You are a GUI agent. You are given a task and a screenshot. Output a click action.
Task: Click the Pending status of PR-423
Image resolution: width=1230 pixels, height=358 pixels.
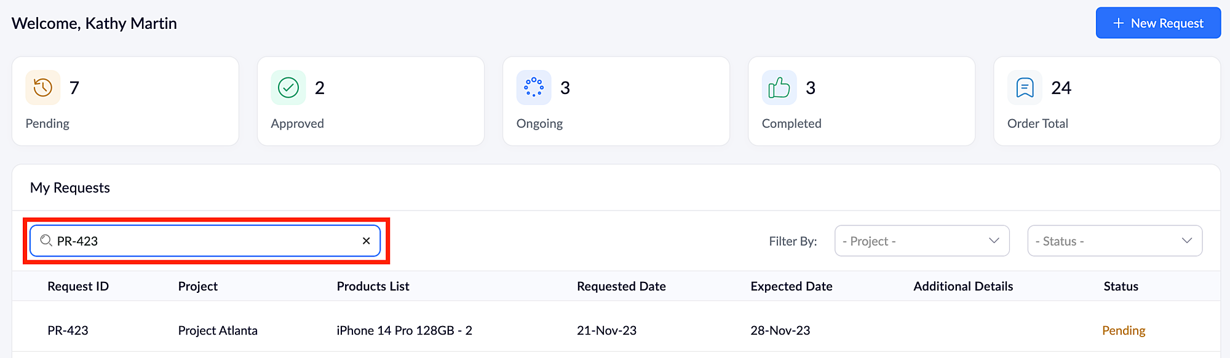(1123, 330)
